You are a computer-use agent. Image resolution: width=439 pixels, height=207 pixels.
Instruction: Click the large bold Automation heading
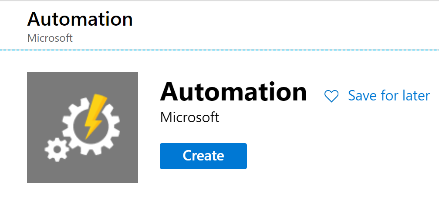(x=233, y=92)
